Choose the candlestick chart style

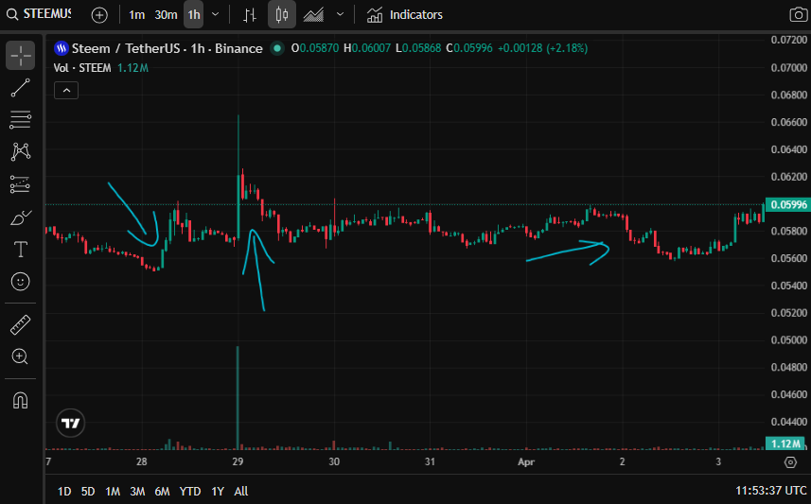point(282,14)
